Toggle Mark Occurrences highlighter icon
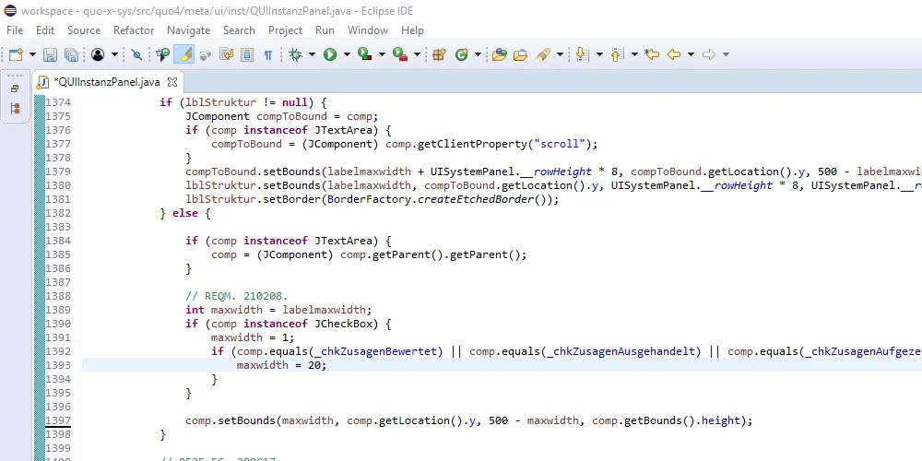This screenshot has height=461, width=922. click(184, 54)
